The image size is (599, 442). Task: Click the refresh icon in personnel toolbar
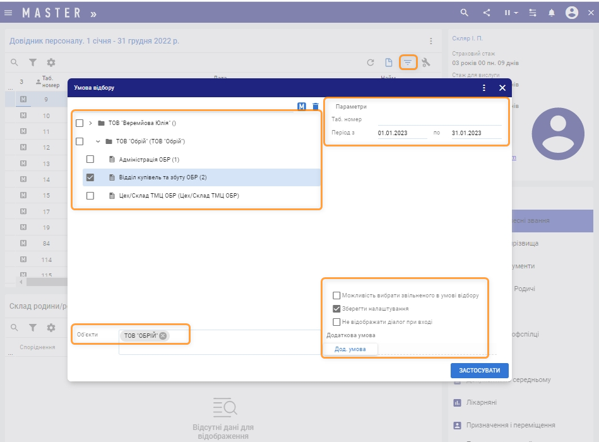(371, 63)
